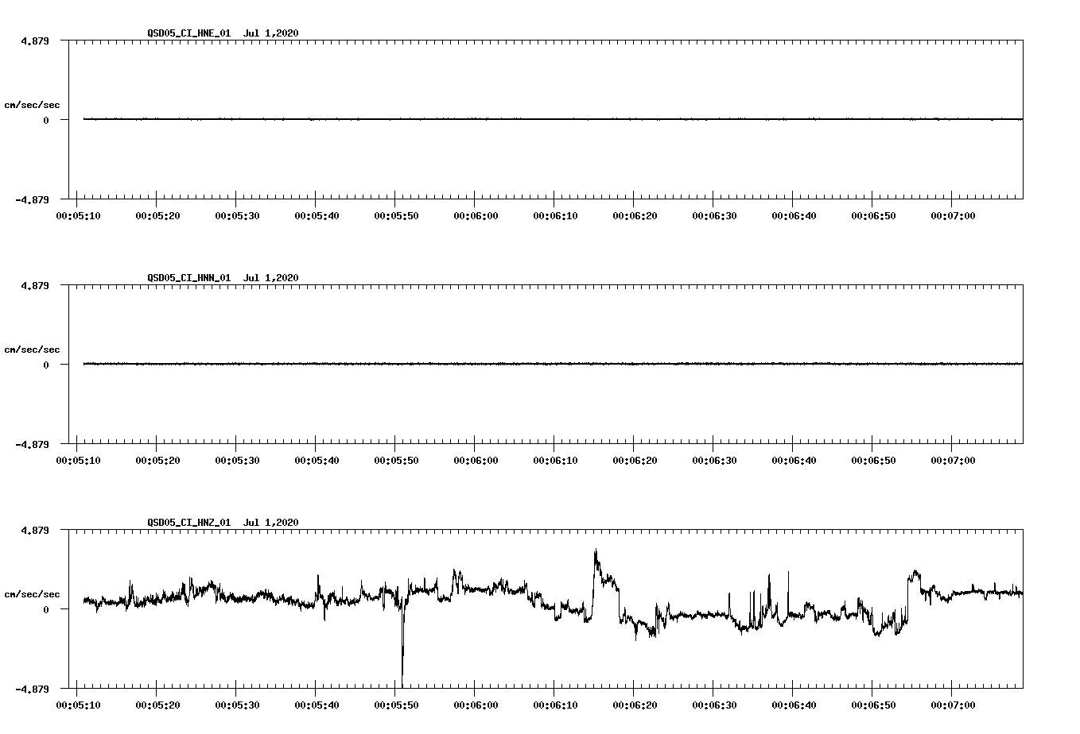1080x734 pixels.
Task: Click the Jul 1,2020 date on the HNN plot
Action: (x=271, y=277)
